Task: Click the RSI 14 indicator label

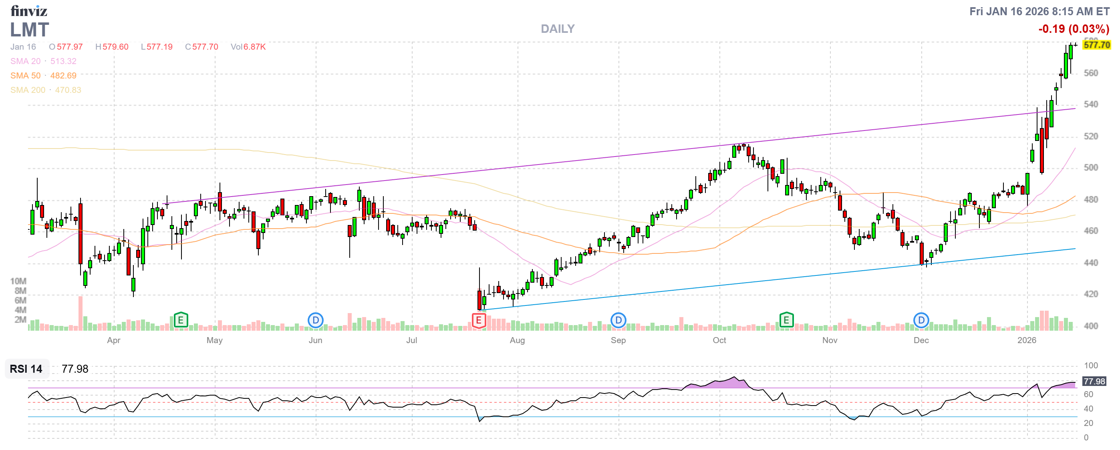Action: tap(26, 369)
